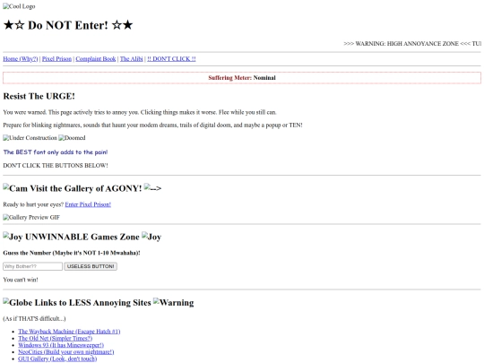Screen dimensions: 484x363
Task: Open GUI Gallery (Look, don't touch) link
Action: pos(57,359)
